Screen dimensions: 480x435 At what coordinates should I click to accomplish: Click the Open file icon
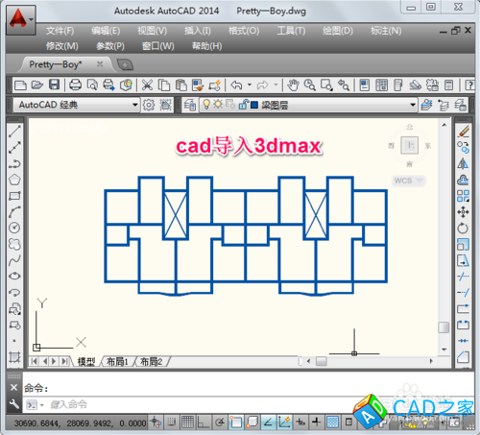(37, 85)
